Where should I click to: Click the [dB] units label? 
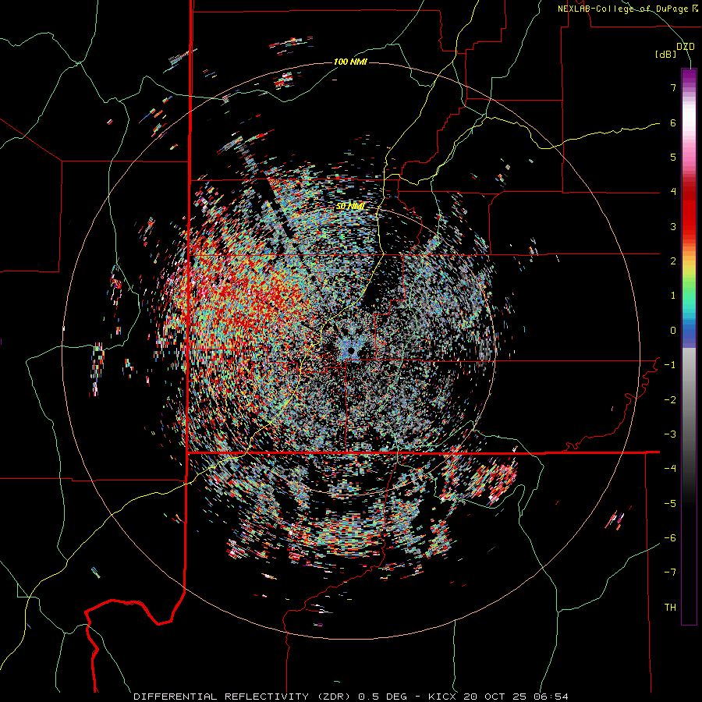click(665, 54)
